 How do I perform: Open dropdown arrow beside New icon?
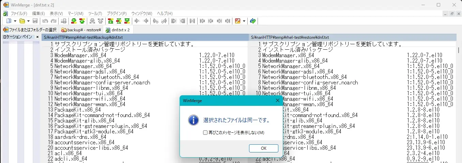pyautogui.click(x=15, y=21)
